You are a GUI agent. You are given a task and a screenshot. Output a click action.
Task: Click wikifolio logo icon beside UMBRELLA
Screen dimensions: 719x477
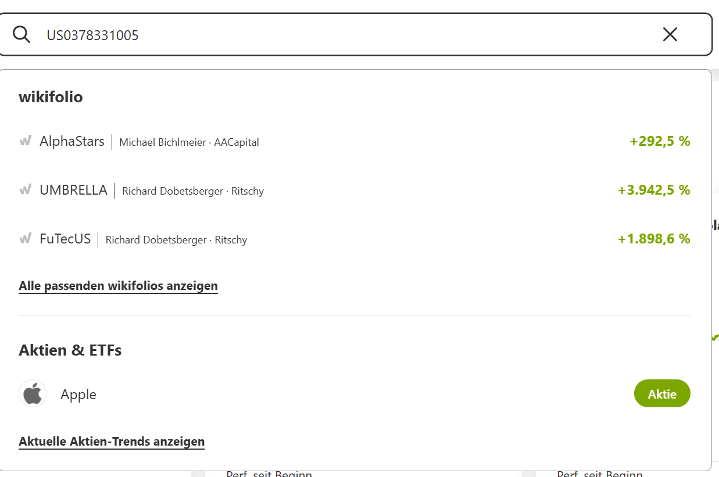[x=25, y=189]
